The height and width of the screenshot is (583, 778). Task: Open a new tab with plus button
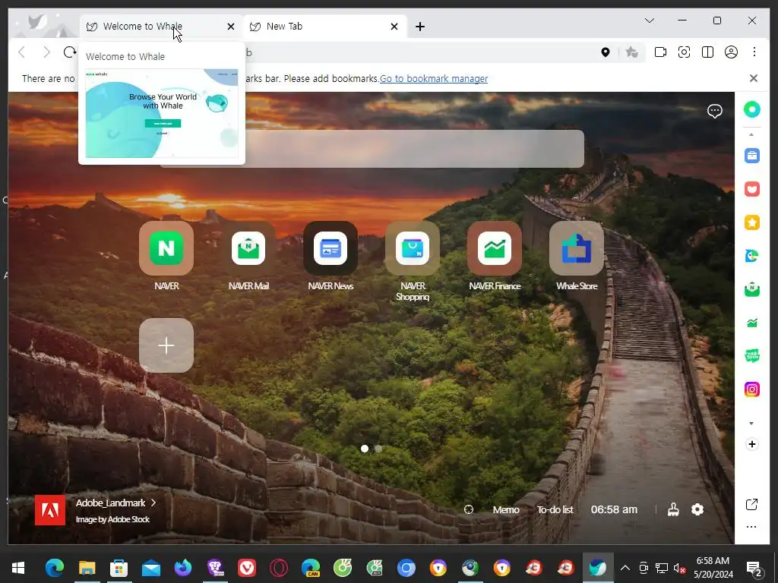419,27
